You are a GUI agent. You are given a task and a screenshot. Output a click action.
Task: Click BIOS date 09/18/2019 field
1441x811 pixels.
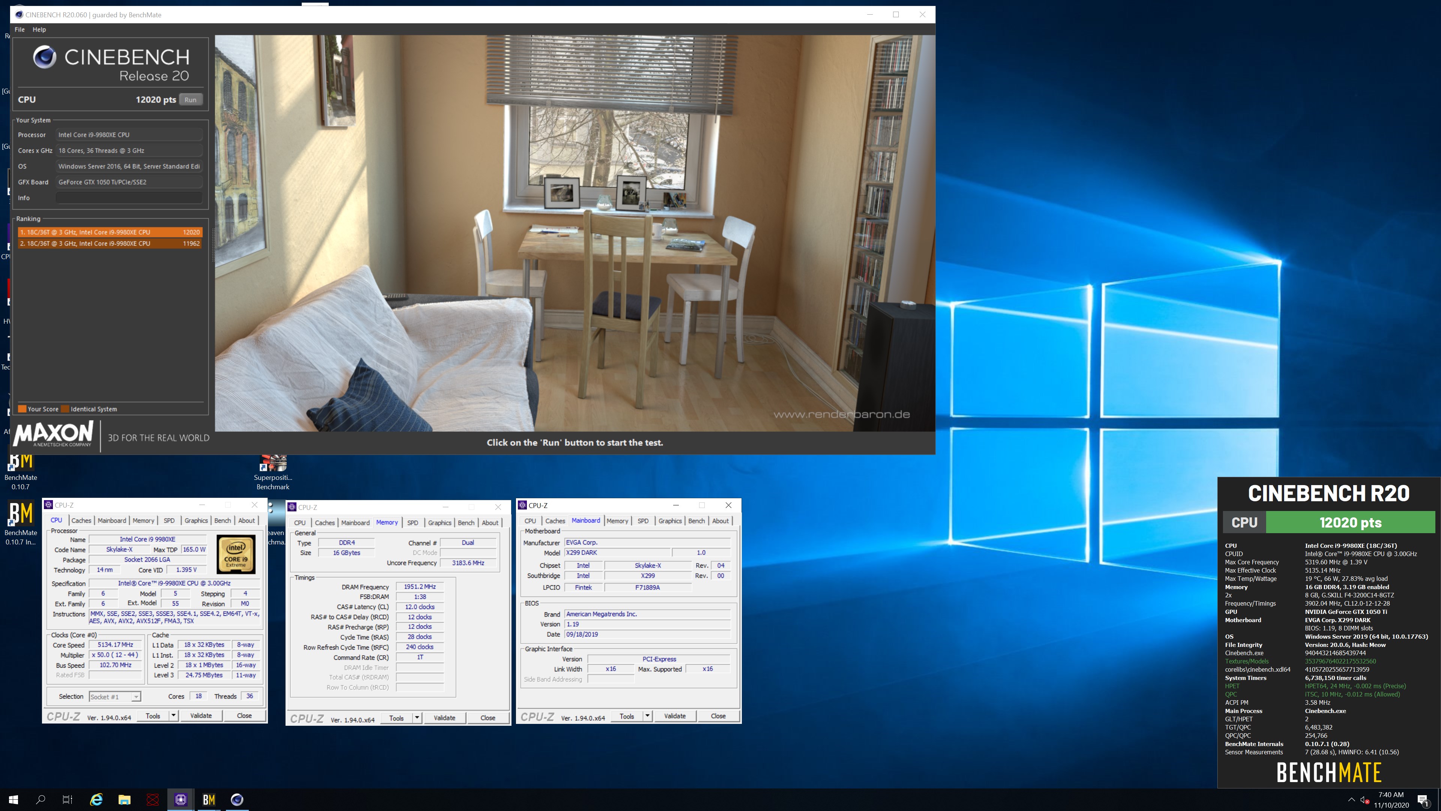tap(647, 635)
